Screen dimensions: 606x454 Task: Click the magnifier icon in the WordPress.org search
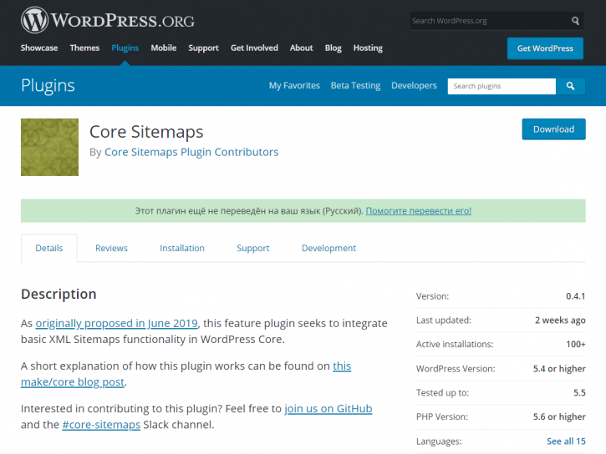[575, 21]
